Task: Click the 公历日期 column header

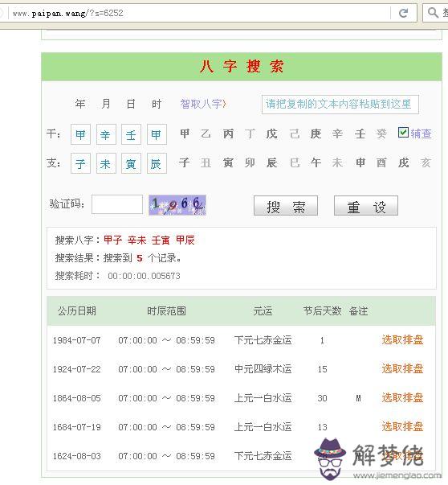Action: (76, 310)
